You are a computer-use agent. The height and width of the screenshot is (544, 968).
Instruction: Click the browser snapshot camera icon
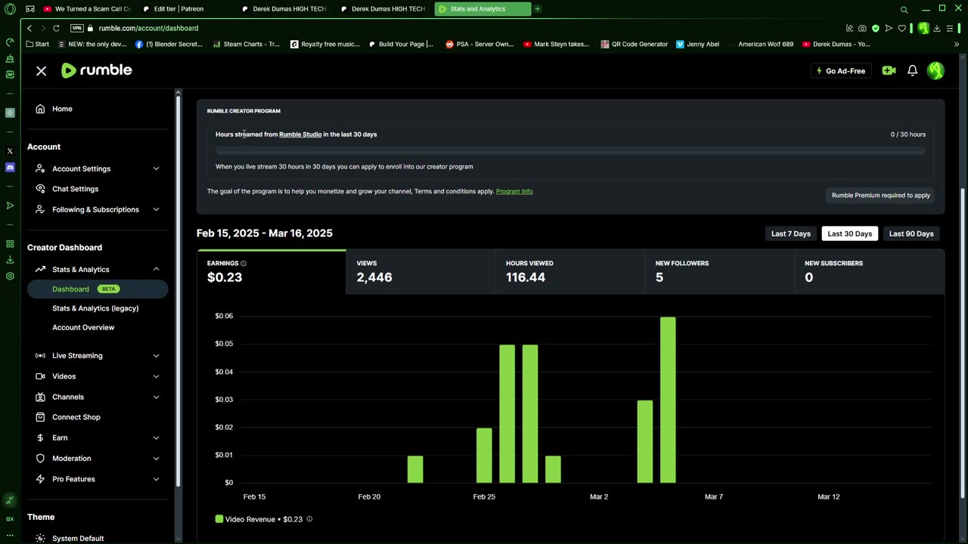click(862, 28)
